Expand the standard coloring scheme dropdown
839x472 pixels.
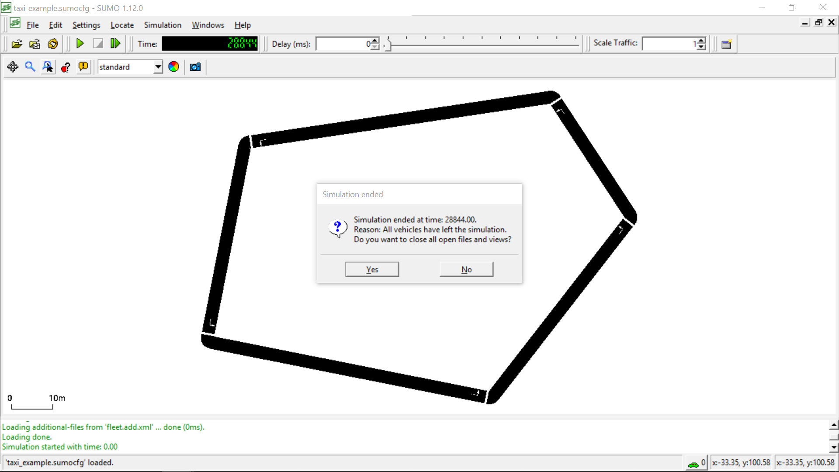[x=158, y=67]
